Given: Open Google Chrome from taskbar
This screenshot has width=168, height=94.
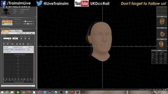Looking at the screenshot, I should pyautogui.click(x=23, y=92).
